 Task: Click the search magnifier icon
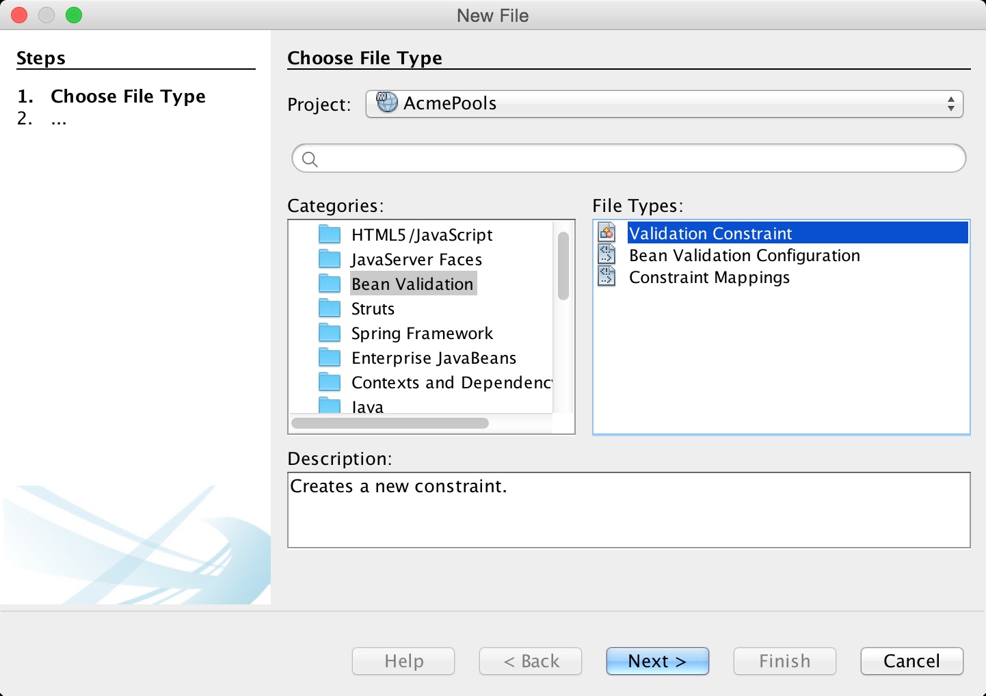[x=310, y=159]
